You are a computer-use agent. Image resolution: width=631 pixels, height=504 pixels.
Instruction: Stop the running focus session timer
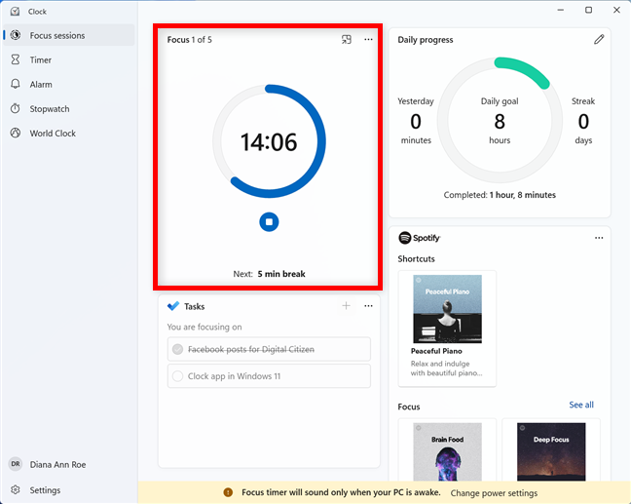269,222
